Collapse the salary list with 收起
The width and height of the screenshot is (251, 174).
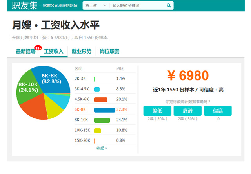(x=102, y=148)
